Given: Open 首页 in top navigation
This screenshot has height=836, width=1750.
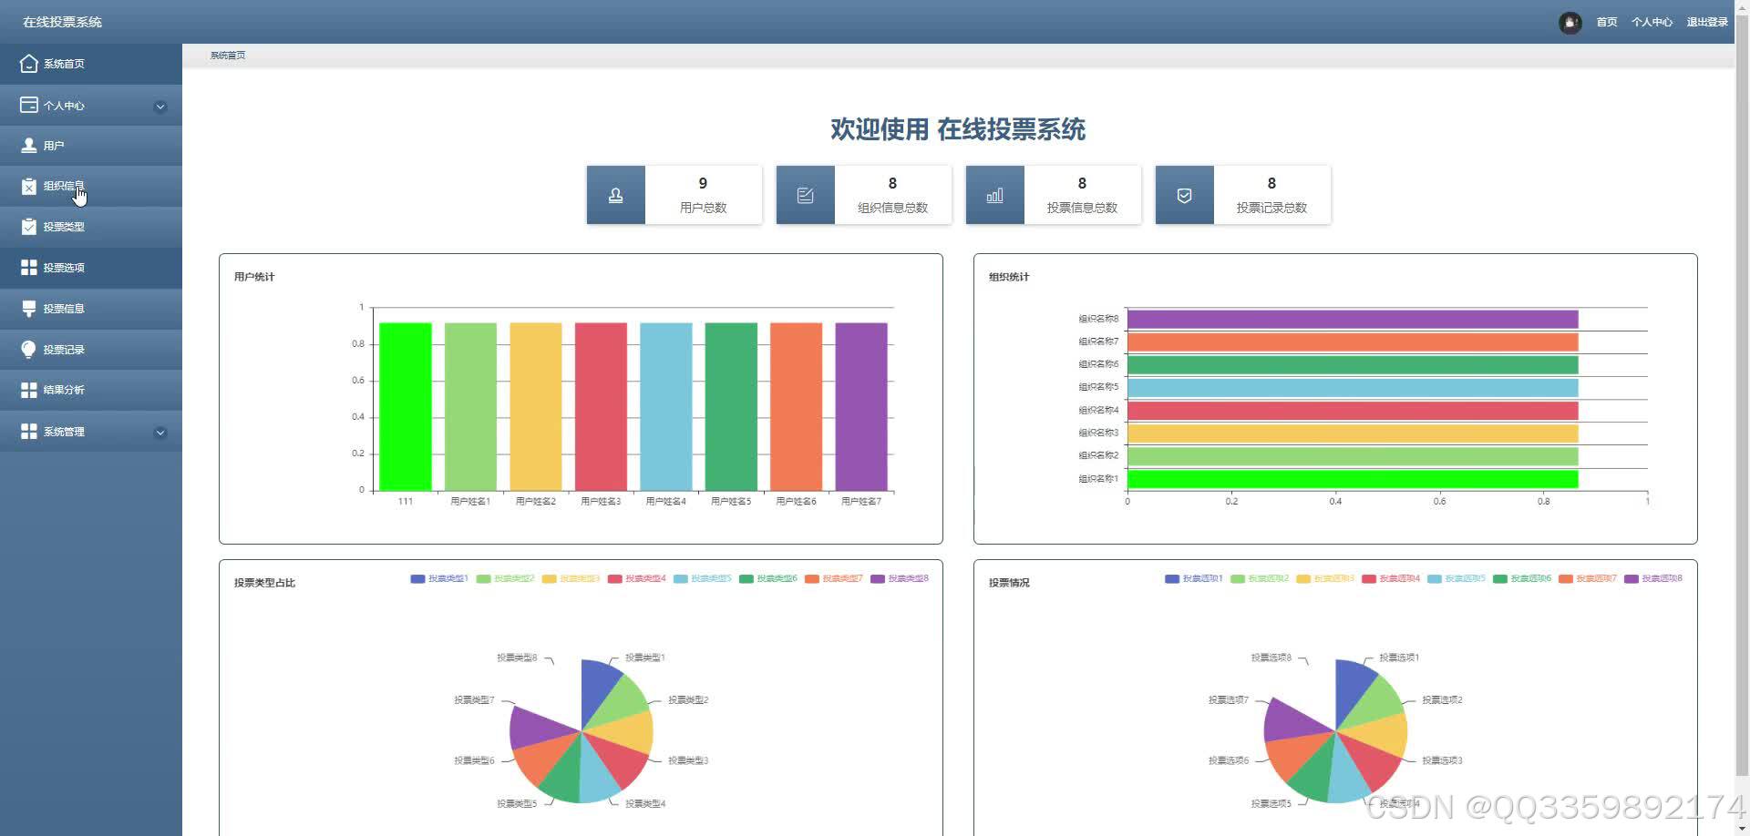Looking at the screenshot, I should (1607, 22).
